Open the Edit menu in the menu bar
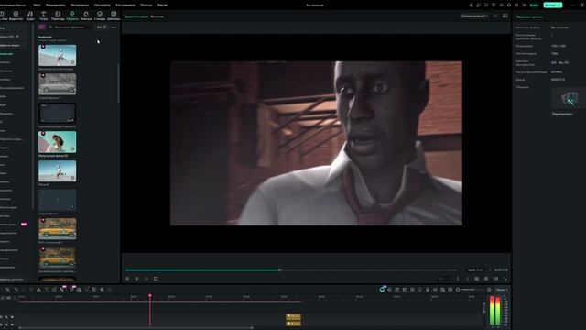The image size is (586, 330). click(x=55, y=5)
